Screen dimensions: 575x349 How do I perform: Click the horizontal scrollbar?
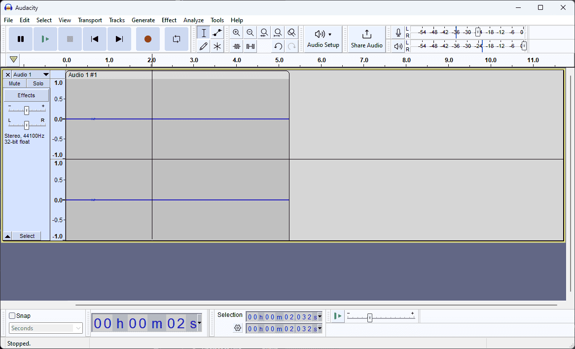point(316,305)
